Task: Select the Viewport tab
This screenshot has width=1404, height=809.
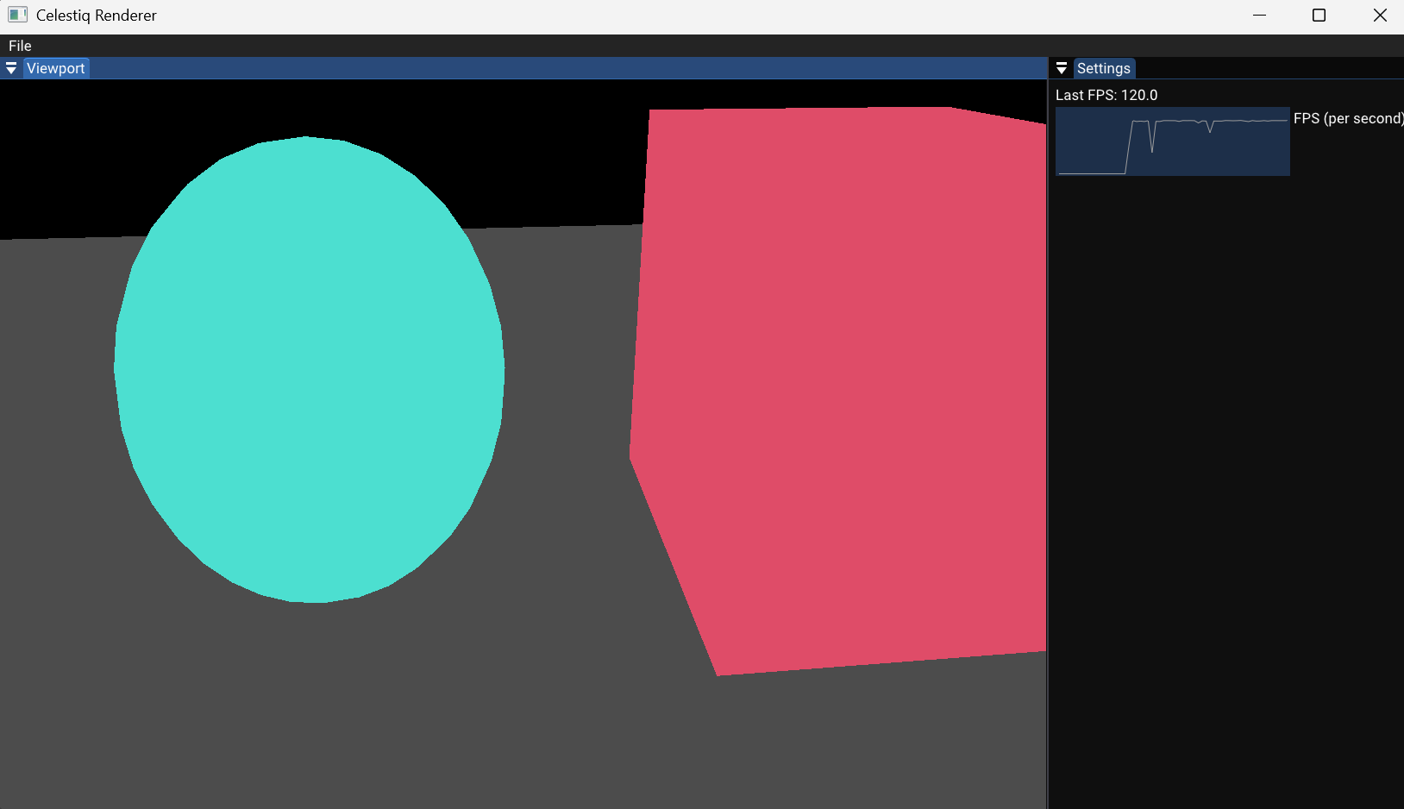Action: 56,68
